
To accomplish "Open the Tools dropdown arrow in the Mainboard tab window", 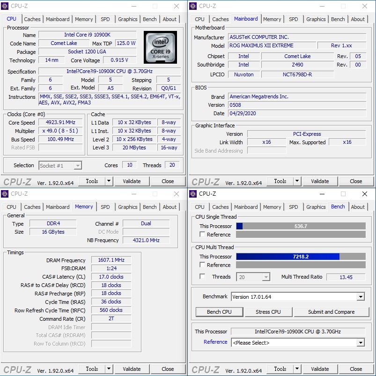I will coord(297,181).
